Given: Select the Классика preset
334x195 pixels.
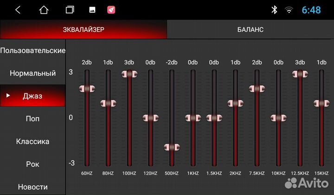Looking at the screenshot, I should pos(32,141).
